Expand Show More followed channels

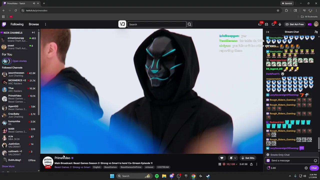8,166
